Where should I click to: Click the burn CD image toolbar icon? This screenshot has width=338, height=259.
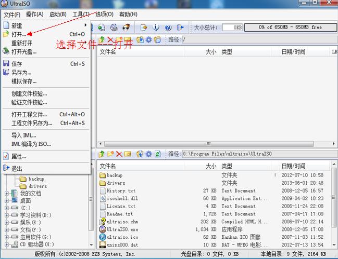pyautogui.click(x=126, y=28)
